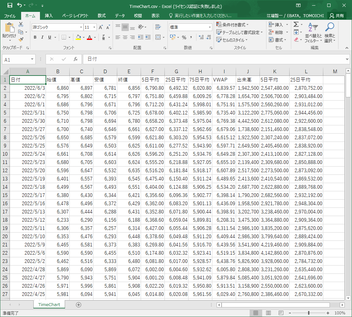
Task: Click the percent style icon
Action: [x=184, y=37]
